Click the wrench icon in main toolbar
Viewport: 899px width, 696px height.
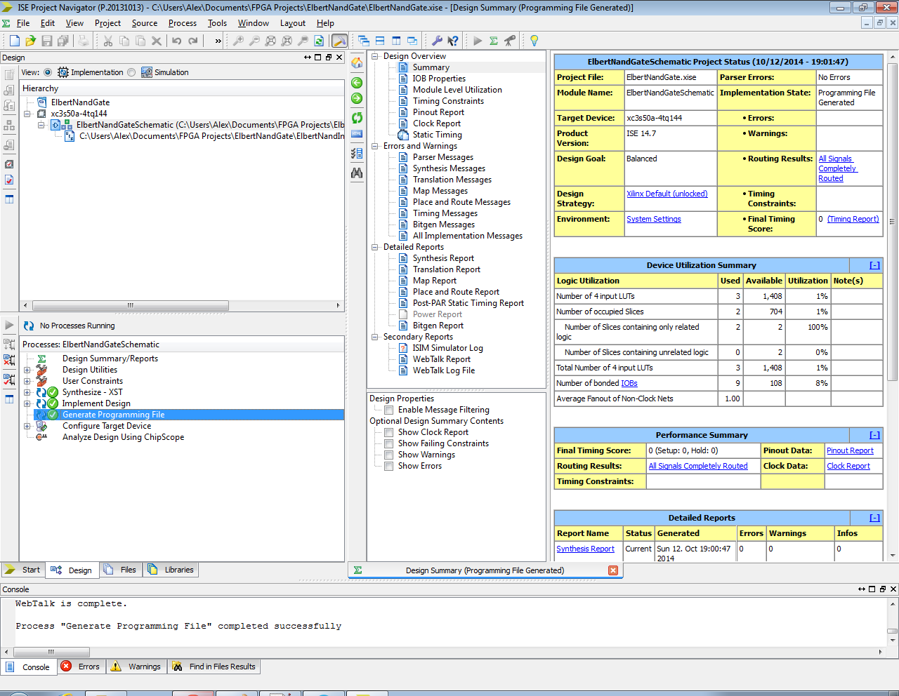coord(437,41)
